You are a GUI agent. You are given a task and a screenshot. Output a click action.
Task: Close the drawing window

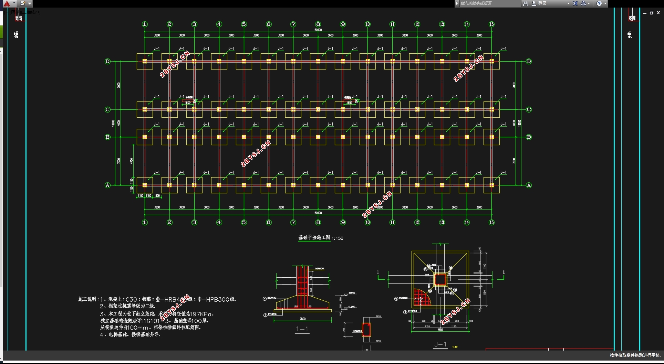pos(658,13)
